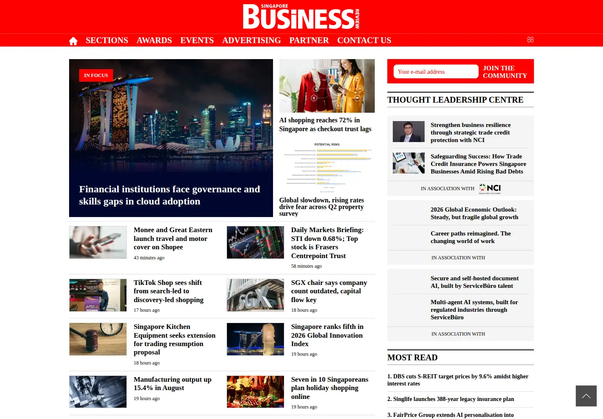Click the JOIN THE COMMUNITY button
This screenshot has width=603, height=419.
(x=505, y=72)
